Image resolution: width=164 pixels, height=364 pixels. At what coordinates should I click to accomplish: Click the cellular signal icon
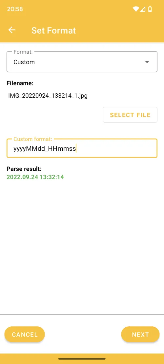143,9
